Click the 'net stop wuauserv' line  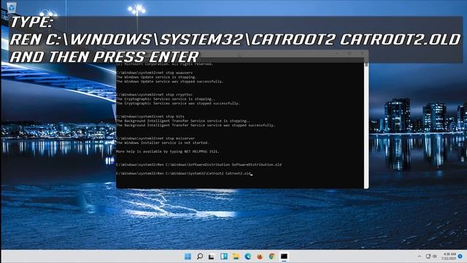pyautogui.click(x=154, y=73)
